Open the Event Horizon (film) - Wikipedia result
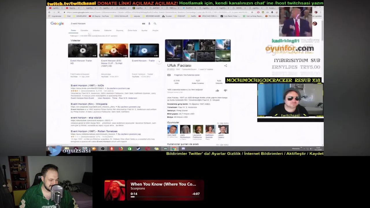Viewport: 370px width, 208px height. coord(89,104)
